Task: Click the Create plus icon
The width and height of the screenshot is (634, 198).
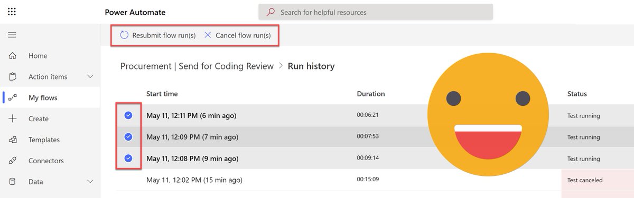Action: pos(13,118)
